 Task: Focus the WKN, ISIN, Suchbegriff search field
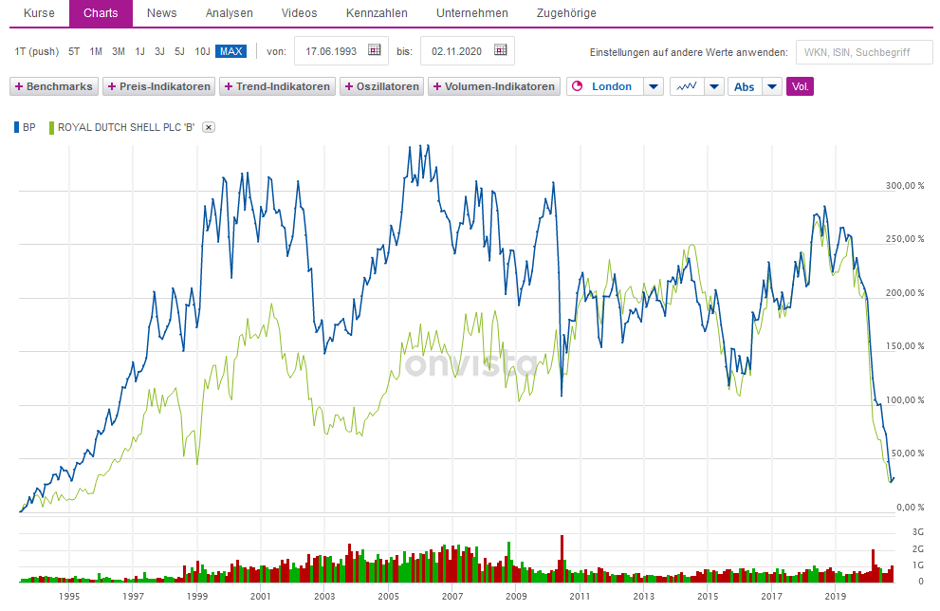864,52
